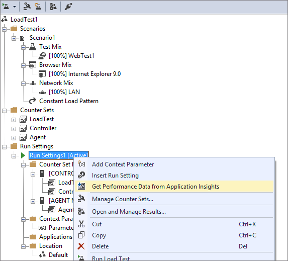Click the Scenarios folder icon
The width and height of the screenshot is (288, 261).
tap(14, 29)
